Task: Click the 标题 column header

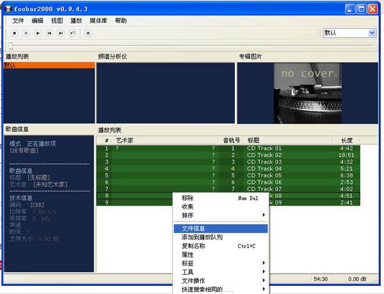Action: click(x=288, y=140)
